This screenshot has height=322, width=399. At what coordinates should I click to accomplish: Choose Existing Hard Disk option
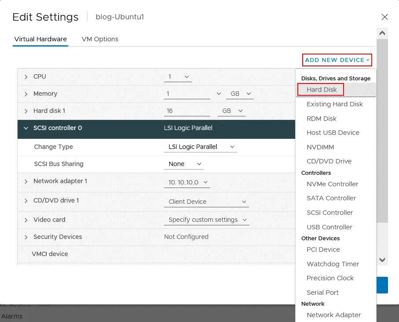point(334,104)
